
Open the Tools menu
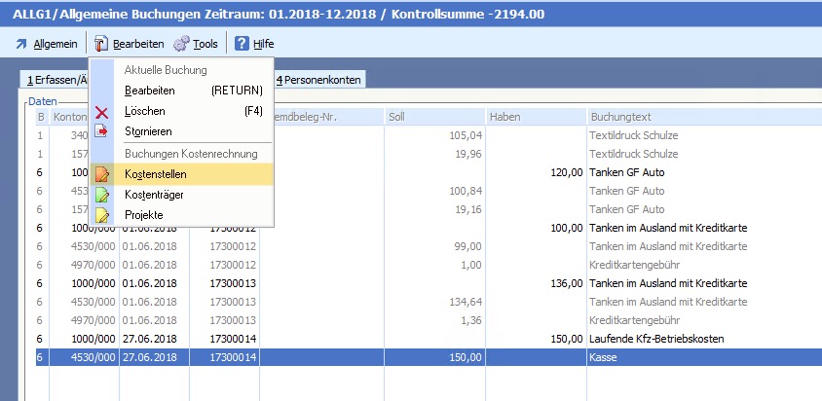tap(205, 44)
